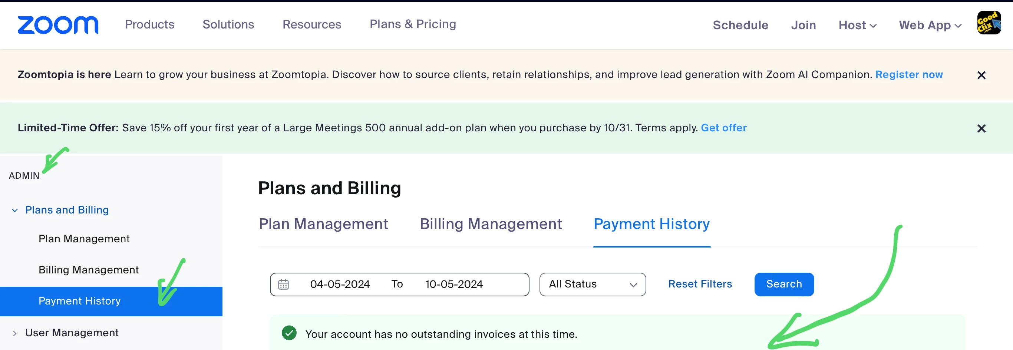This screenshot has width=1013, height=350.
Task: Close the Limited-Time Offer banner
Action: click(x=981, y=128)
